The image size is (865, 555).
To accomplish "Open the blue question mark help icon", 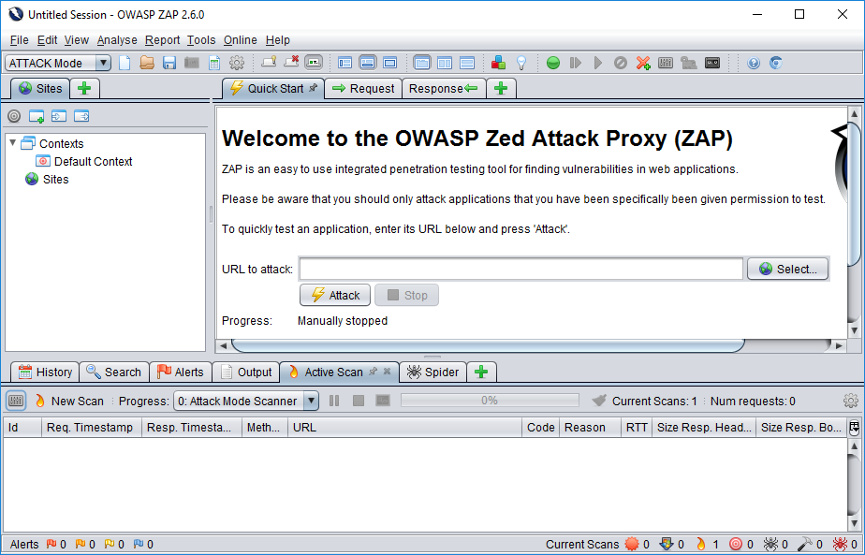I will (754, 63).
